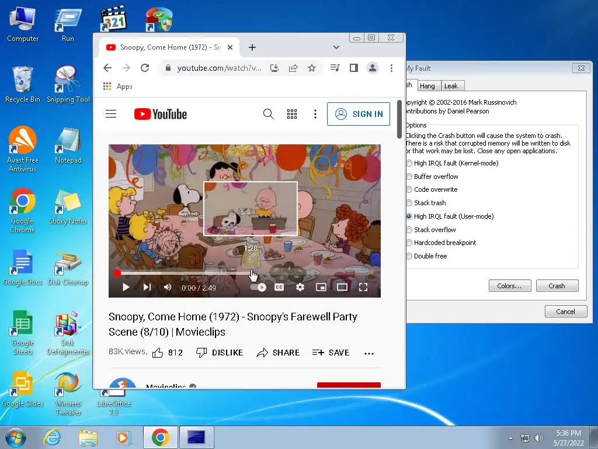Click the SIGN IN button

359,114
